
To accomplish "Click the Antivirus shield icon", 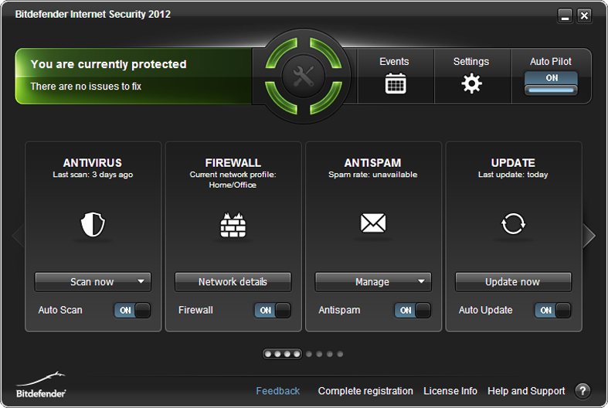I will pyautogui.click(x=93, y=225).
